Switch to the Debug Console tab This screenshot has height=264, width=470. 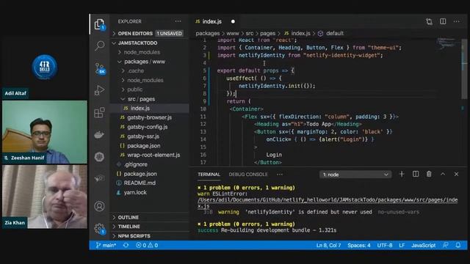[x=248, y=175]
